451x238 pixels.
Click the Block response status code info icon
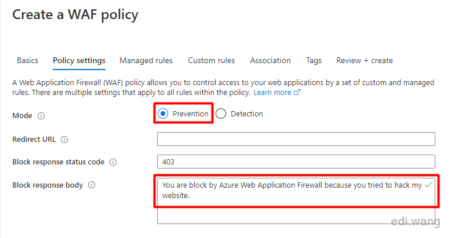click(x=113, y=162)
